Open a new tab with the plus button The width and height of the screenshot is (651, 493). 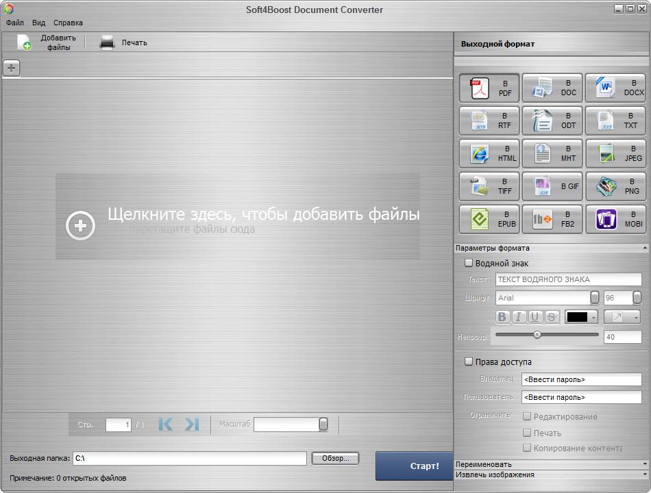coord(11,68)
